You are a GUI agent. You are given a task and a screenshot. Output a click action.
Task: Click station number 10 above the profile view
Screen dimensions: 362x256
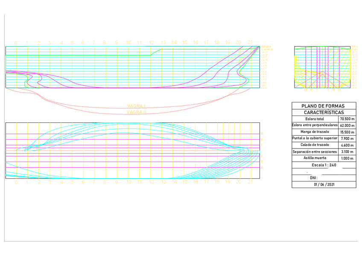[128, 43]
